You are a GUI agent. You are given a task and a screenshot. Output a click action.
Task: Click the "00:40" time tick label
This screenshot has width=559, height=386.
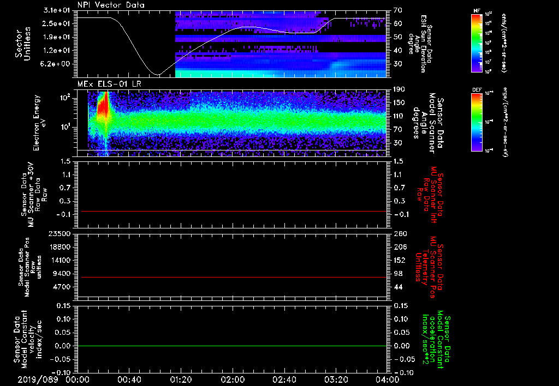[129, 379]
